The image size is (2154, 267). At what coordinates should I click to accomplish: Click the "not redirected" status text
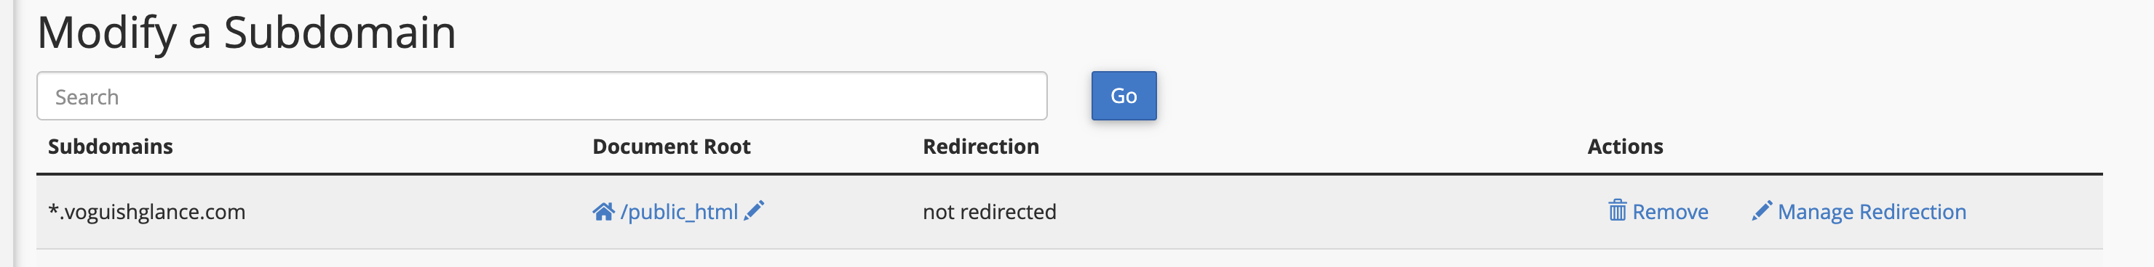989,212
